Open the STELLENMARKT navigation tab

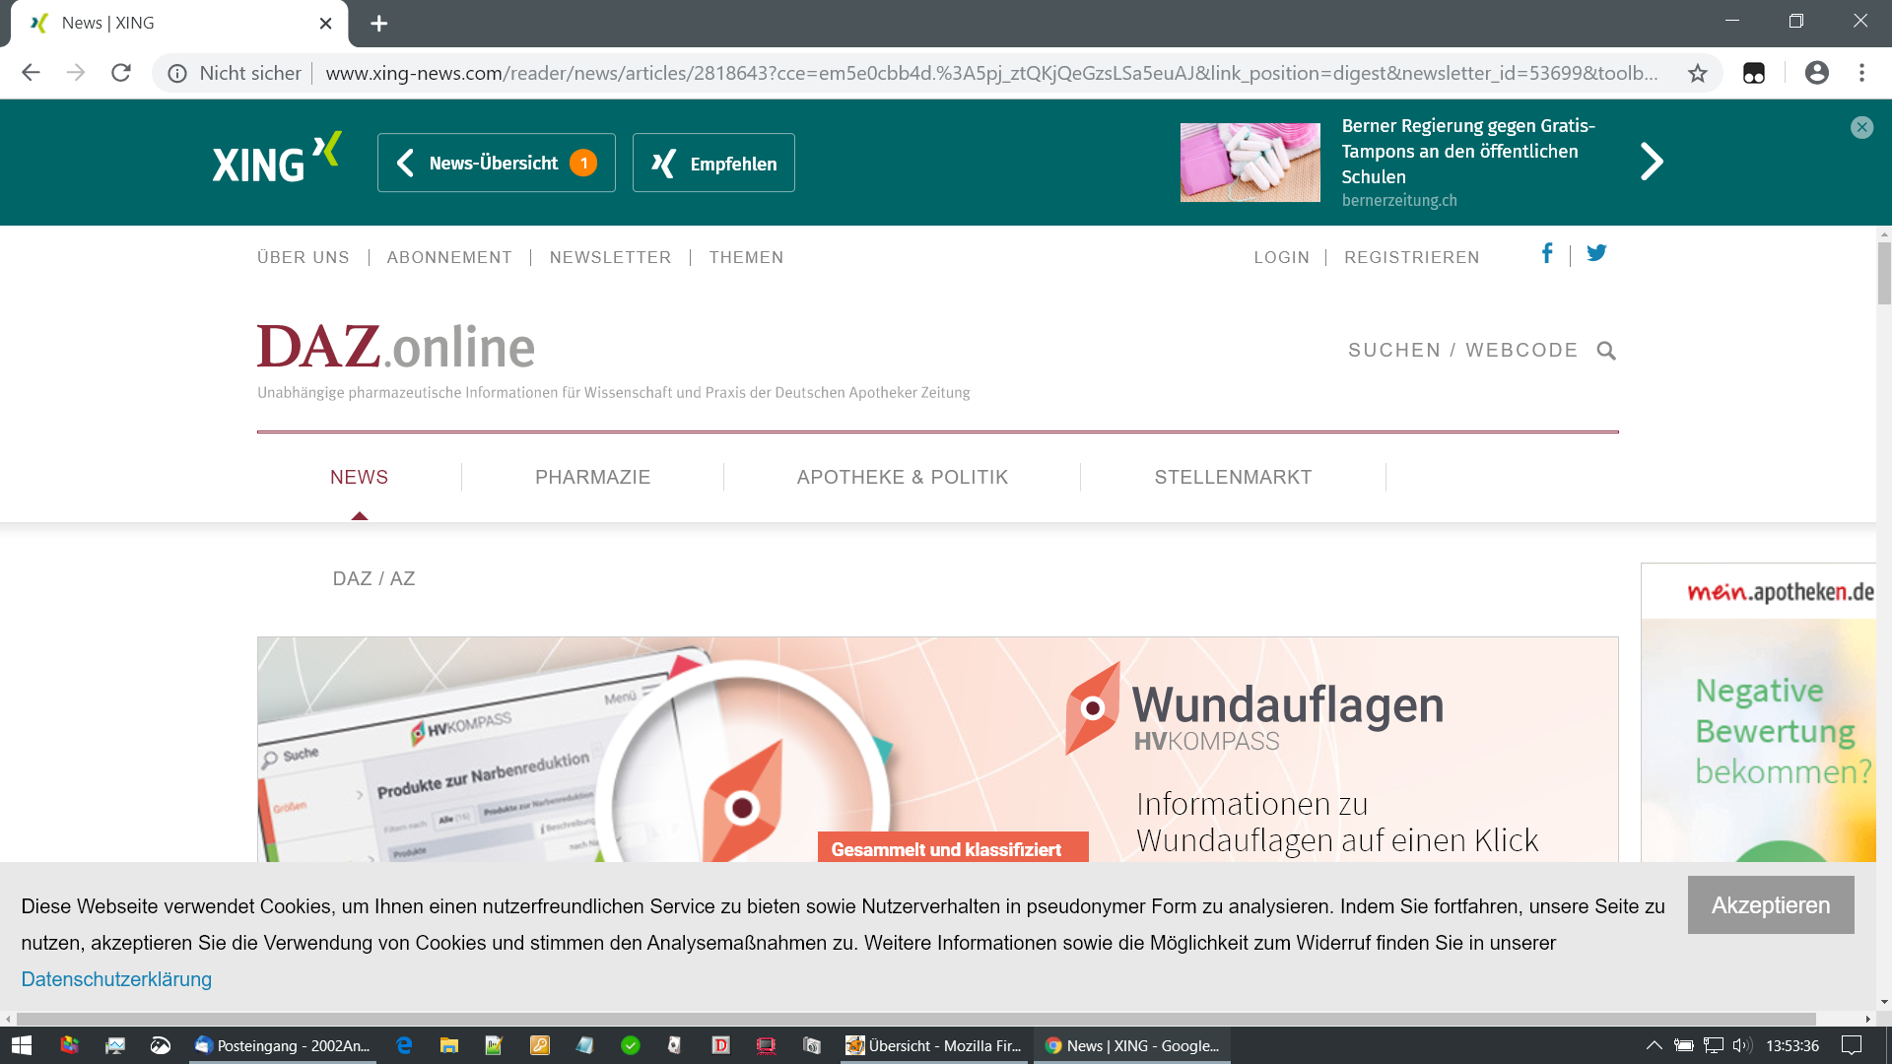pyautogui.click(x=1233, y=477)
